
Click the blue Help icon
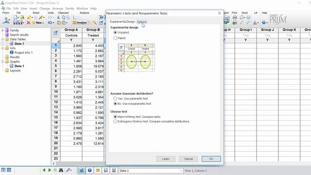tap(263, 22)
